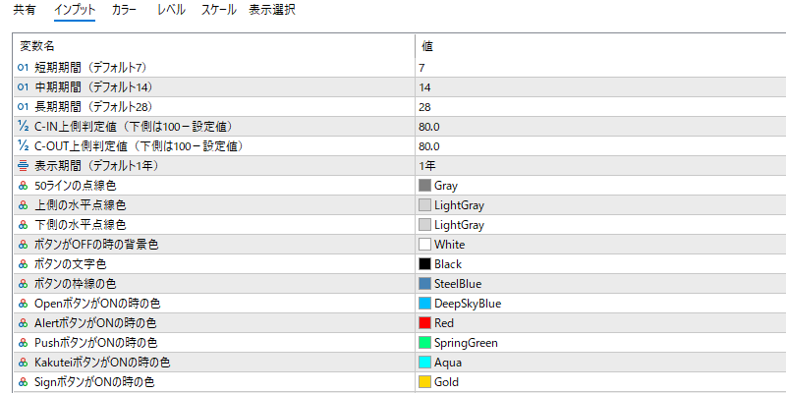Viewport: 786px width, 393px height.
Task: Click the SpringGreen swatch for Pushボタン
Action: [424, 342]
